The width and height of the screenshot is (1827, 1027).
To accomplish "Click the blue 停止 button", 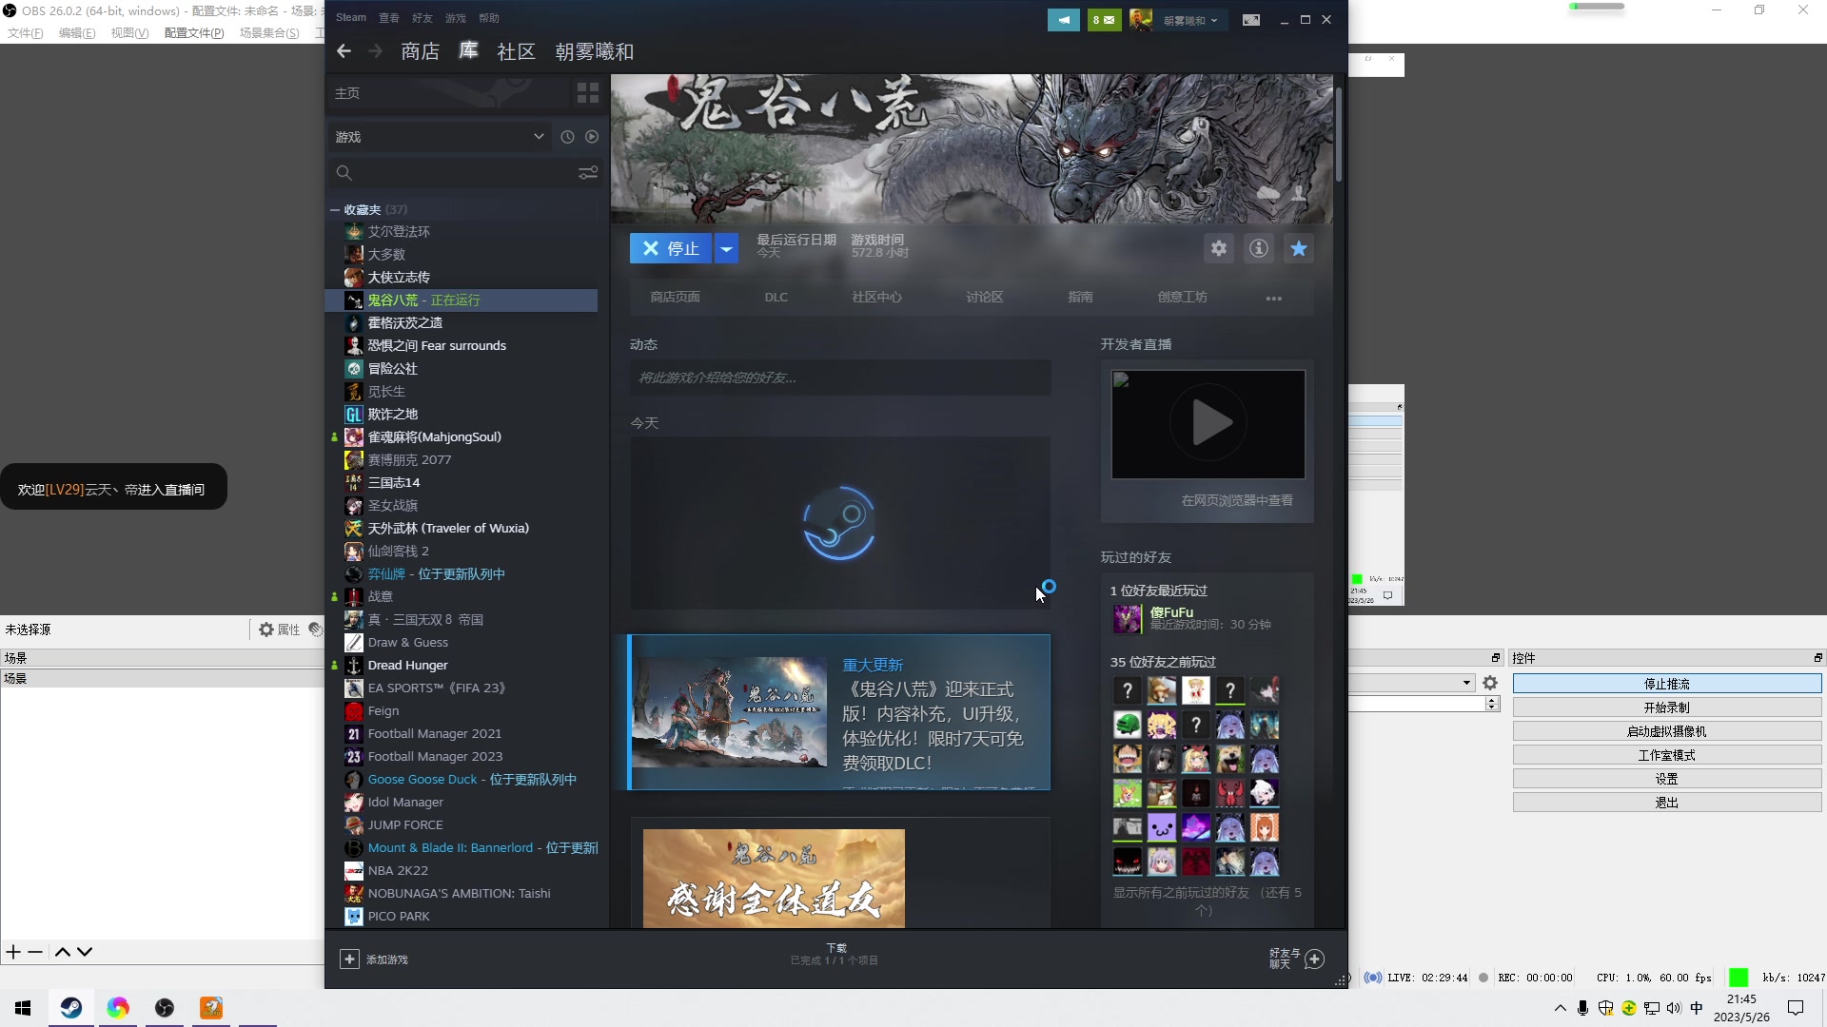I will pos(671,248).
